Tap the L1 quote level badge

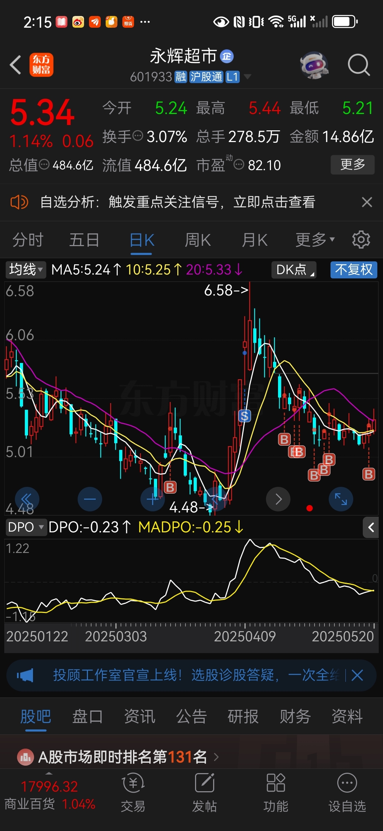233,77
